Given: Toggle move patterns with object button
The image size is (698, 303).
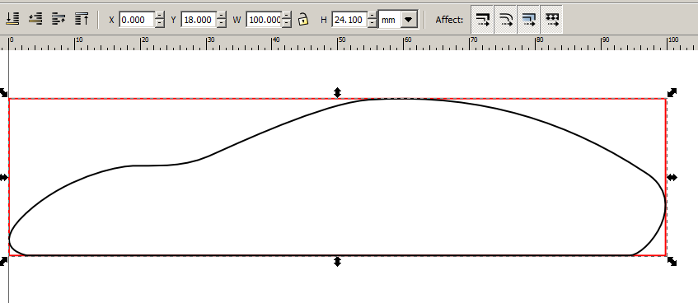Looking at the screenshot, I should pos(552,19).
